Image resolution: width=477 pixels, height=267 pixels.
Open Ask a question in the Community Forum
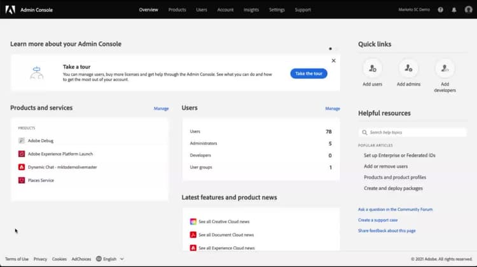coord(395,209)
